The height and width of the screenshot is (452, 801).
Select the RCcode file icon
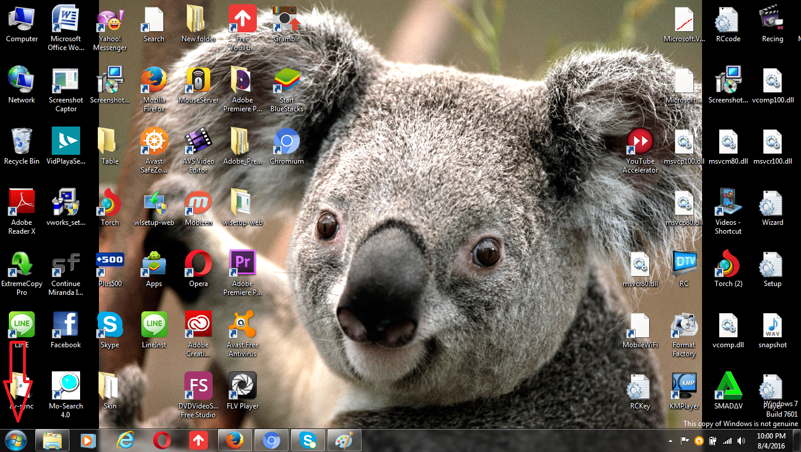click(729, 25)
